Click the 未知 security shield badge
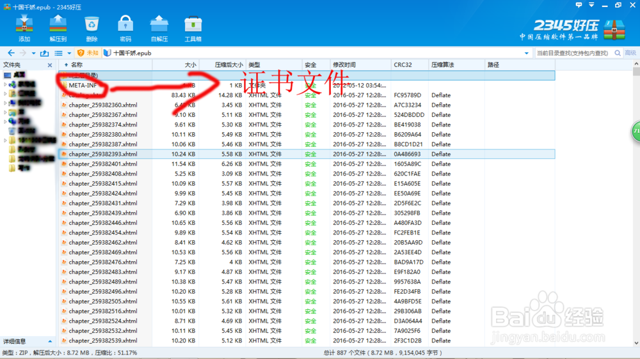 (x=88, y=53)
